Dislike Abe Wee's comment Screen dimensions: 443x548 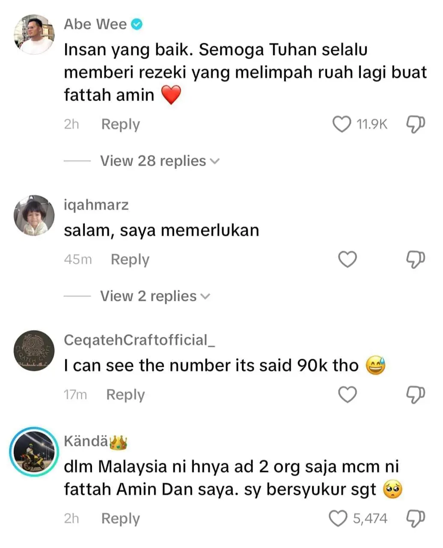coord(415,125)
